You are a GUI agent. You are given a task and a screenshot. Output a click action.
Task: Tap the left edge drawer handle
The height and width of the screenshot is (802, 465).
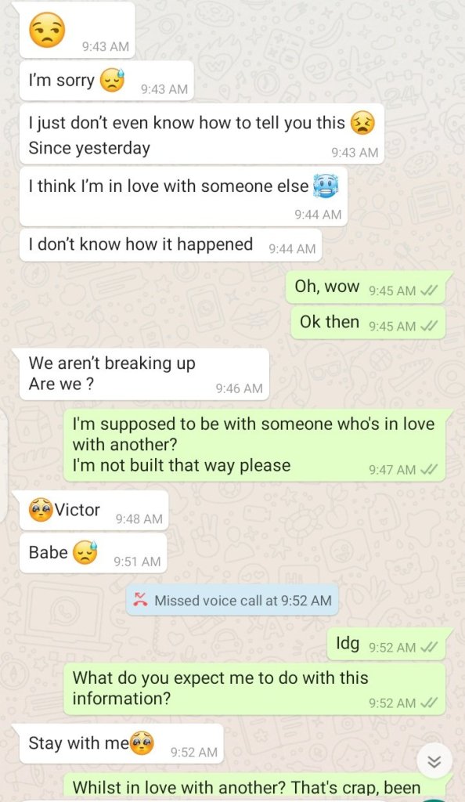click(x=3, y=465)
